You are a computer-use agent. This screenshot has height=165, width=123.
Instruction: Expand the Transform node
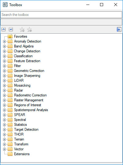tap(4, 144)
